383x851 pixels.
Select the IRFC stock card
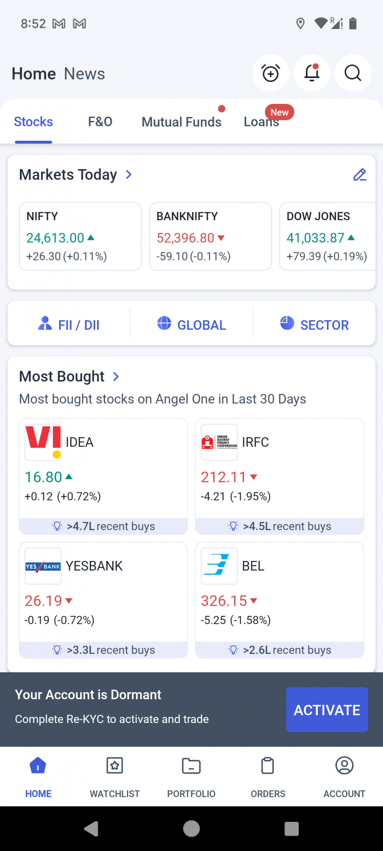click(279, 476)
